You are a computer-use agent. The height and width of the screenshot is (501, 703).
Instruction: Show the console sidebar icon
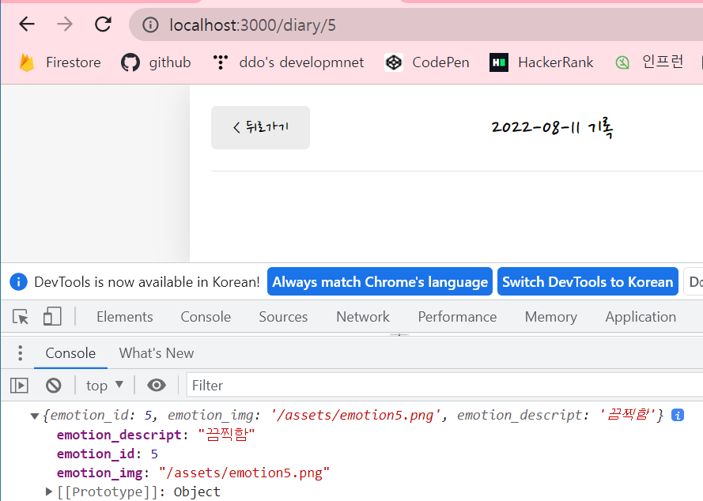click(19, 386)
